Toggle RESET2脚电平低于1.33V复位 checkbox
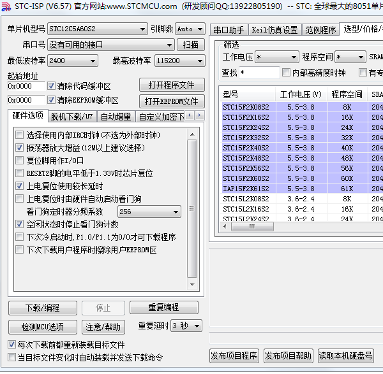383x374 pixels. 19,173
